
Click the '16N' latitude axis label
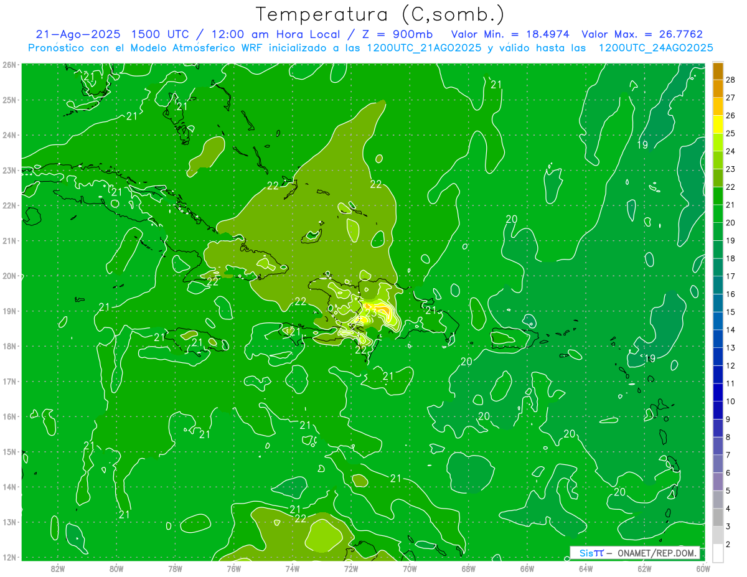(9, 416)
